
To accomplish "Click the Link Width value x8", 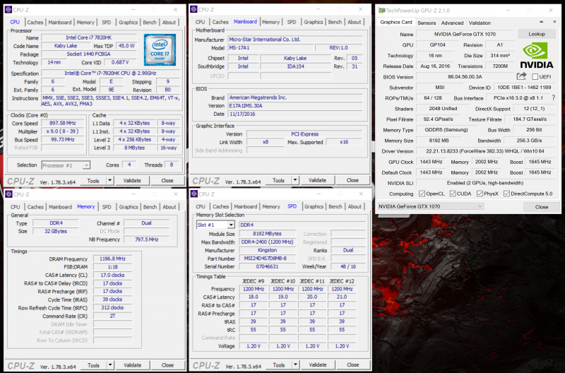I will pyautogui.click(x=266, y=142).
